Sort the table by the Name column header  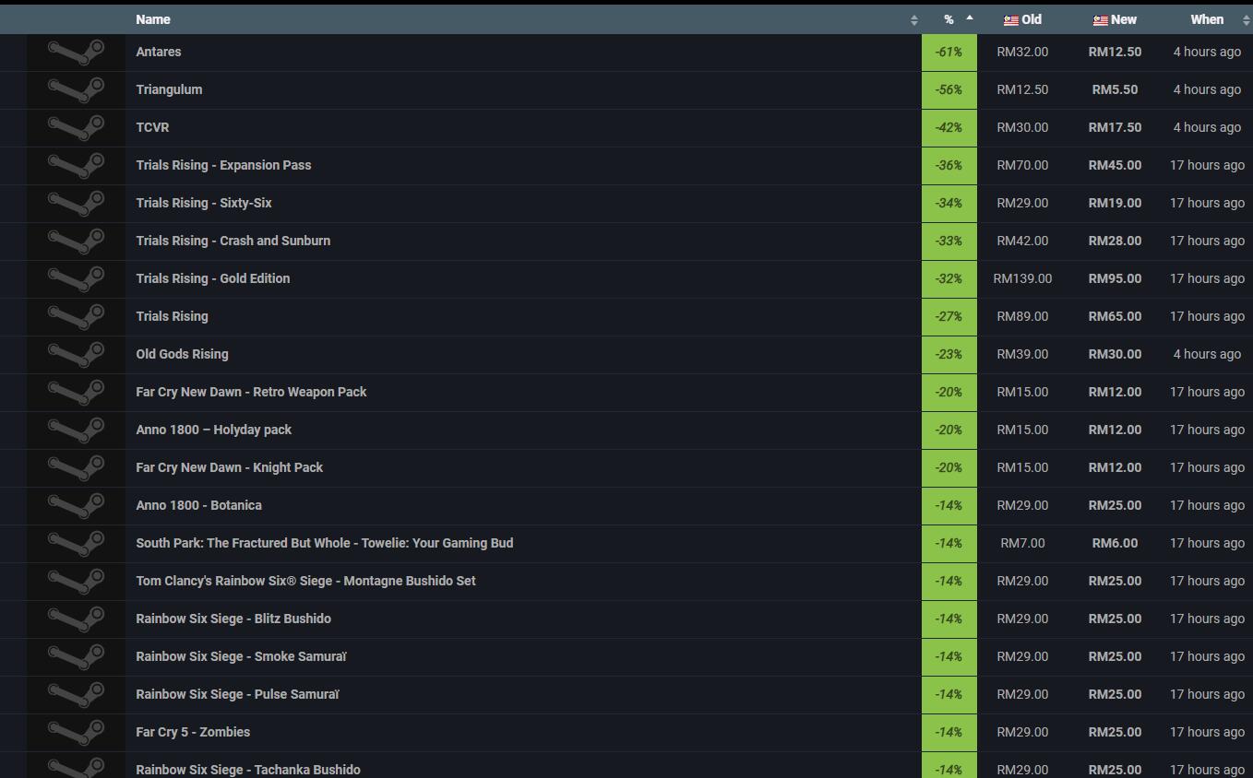(x=153, y=19)
